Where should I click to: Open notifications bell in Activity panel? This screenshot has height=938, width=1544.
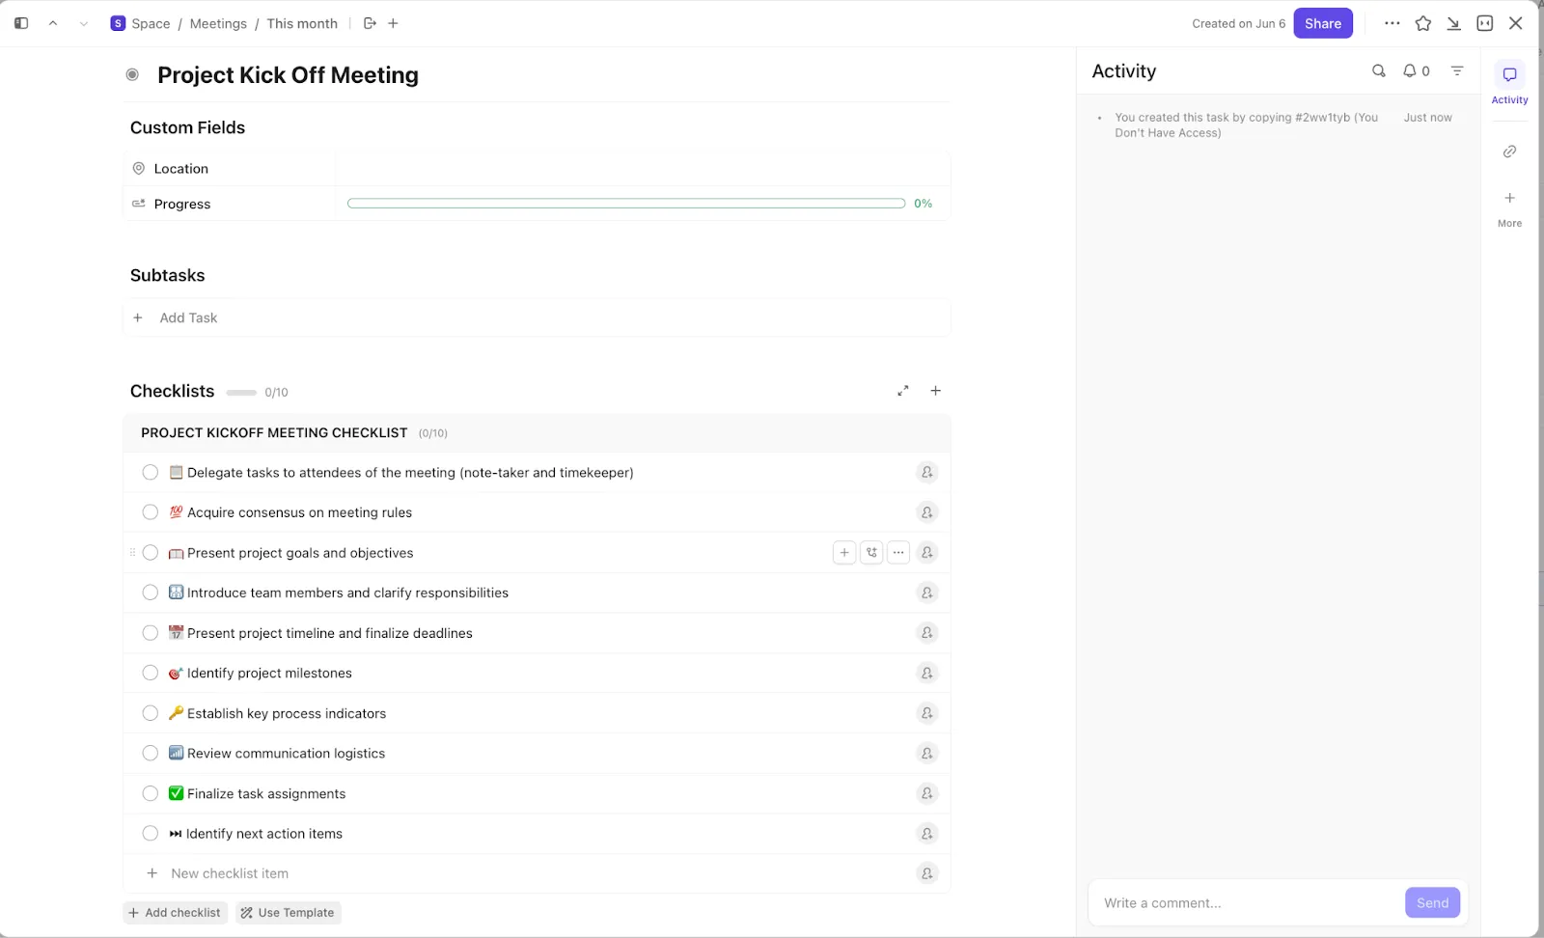tap(1416, 70)
